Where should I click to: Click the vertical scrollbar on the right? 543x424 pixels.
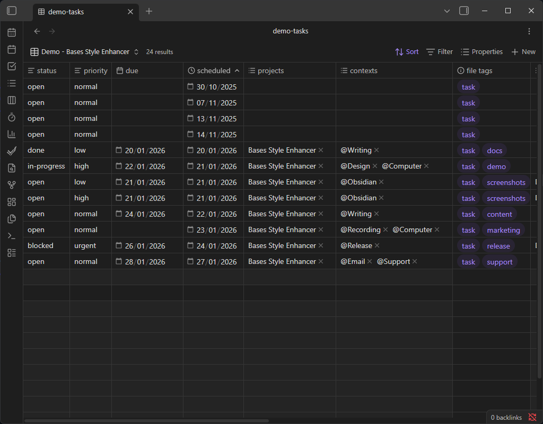539,222
